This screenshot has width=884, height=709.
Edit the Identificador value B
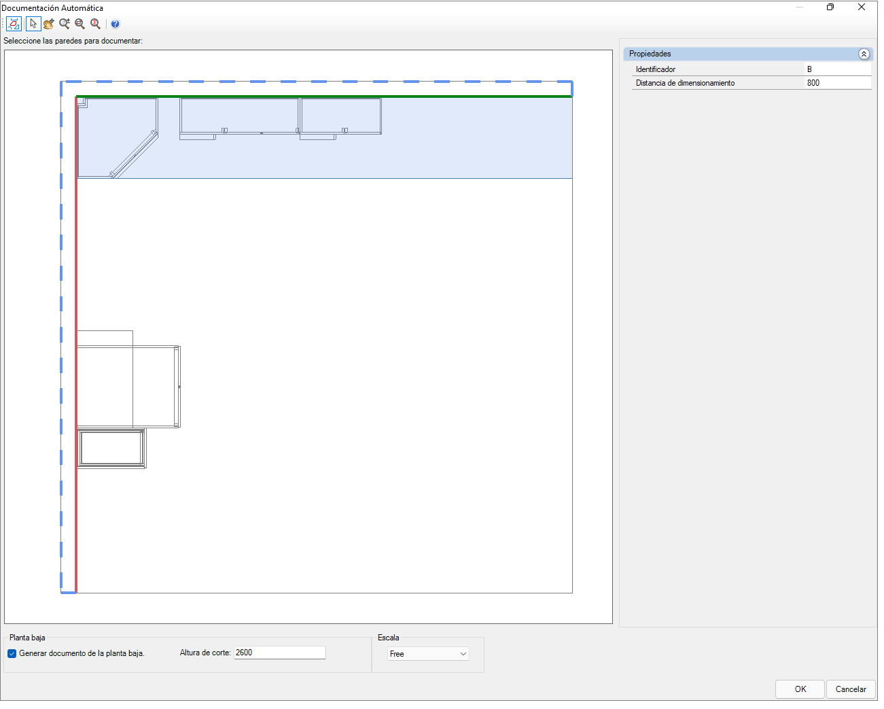coord(838,69)
